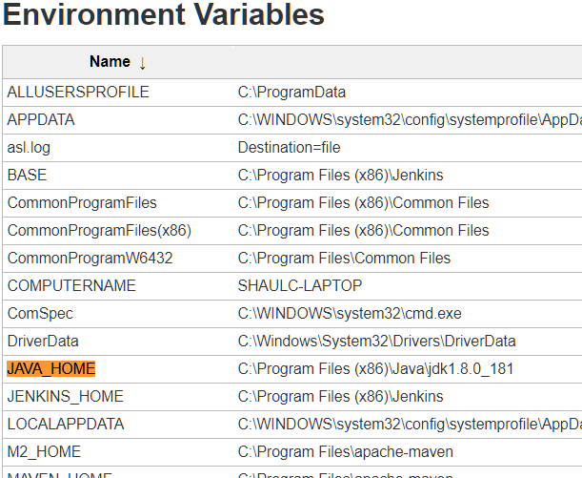Click the ALLUSERSPROFILE variable name

(x=78, y=92)
